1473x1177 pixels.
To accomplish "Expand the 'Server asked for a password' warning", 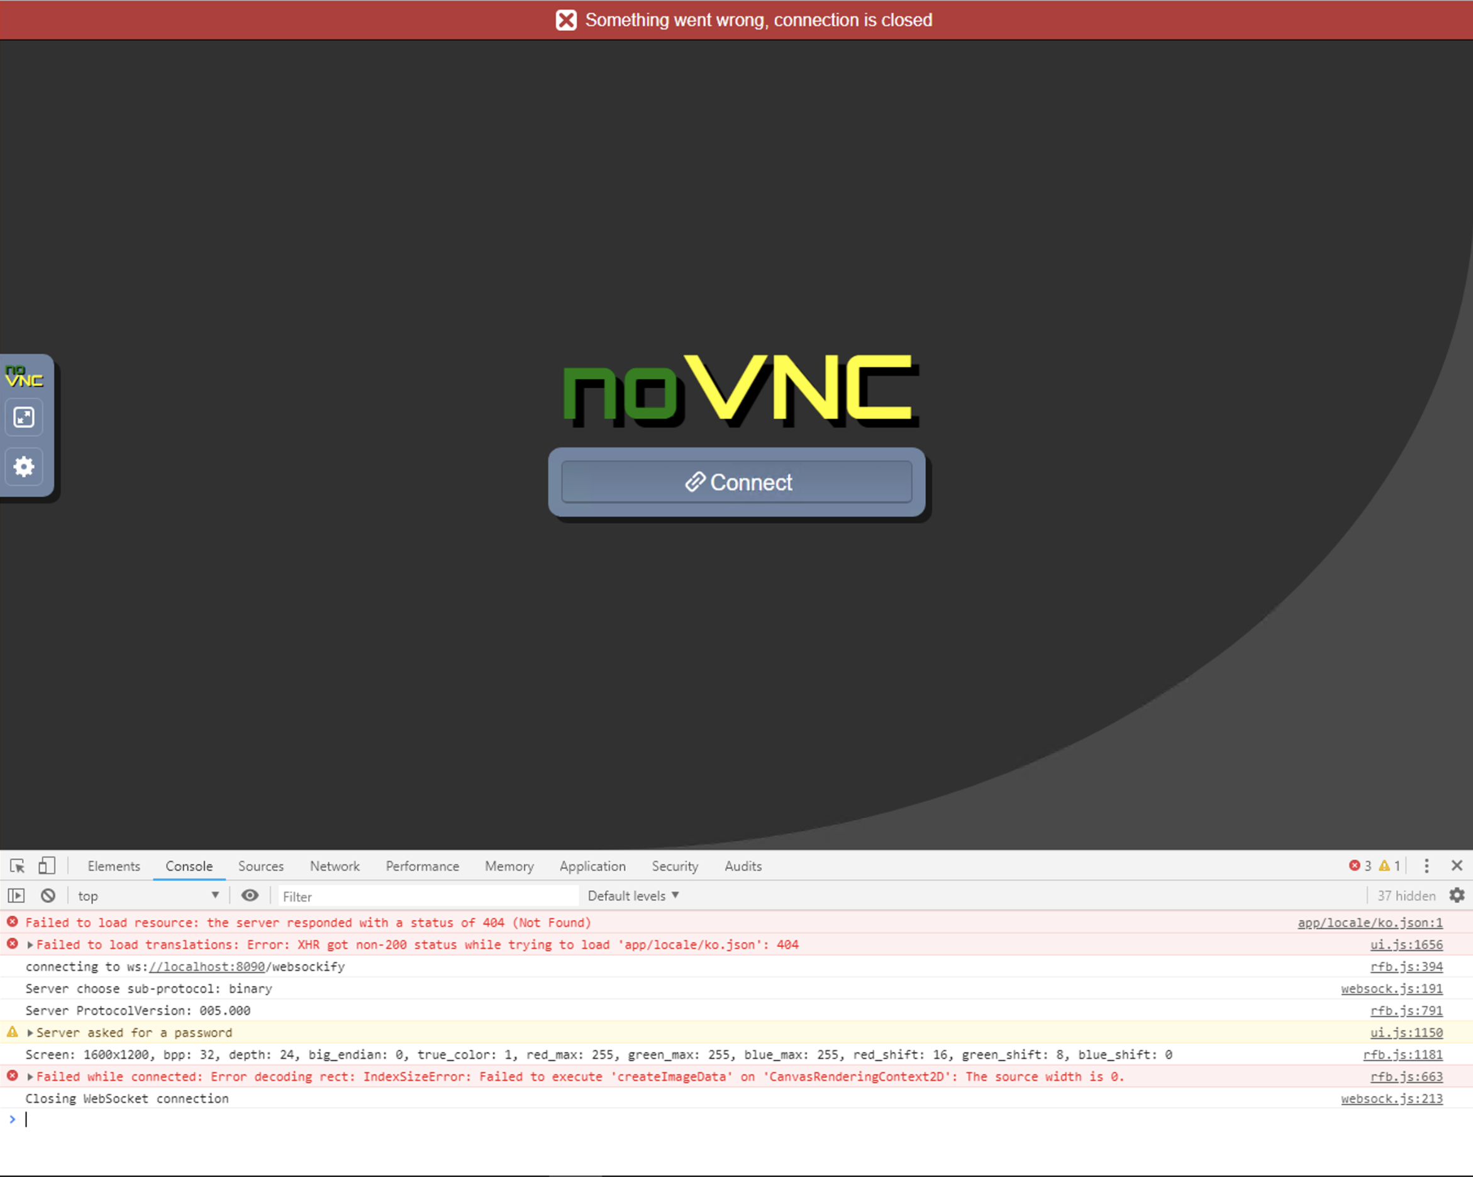I will pyautogui.click(x=31, y=1032).
